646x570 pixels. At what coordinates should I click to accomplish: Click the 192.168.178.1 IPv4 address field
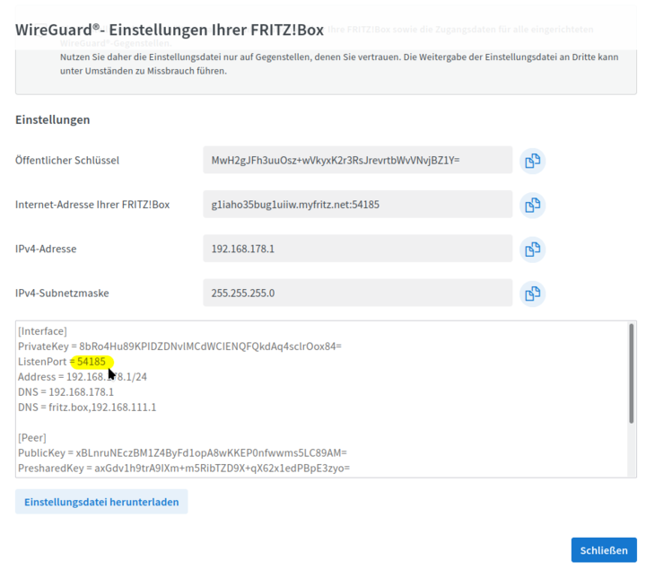click(358, 249)
